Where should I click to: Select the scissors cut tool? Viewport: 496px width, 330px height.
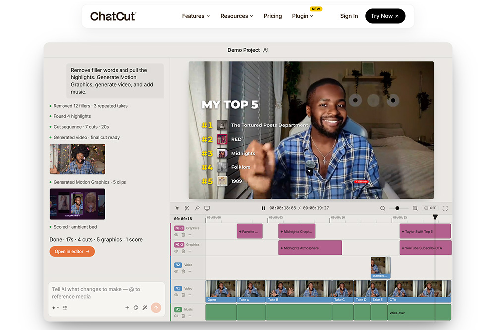pos(187,208)
